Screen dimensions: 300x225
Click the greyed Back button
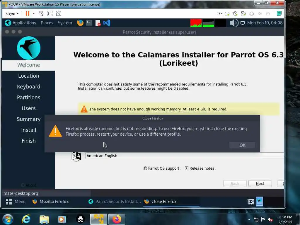tap(235, 183)
